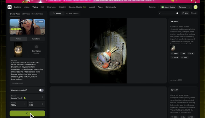Image resolution: width=205 pixels, height=118 pixels.
Task: Click the 131614 seed chip
Action: 174,57
